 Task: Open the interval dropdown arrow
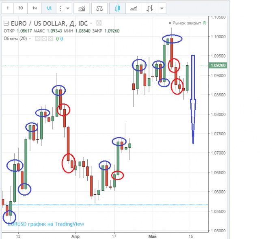click(68, 8)
